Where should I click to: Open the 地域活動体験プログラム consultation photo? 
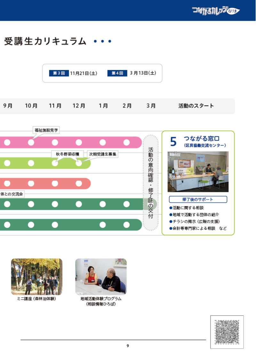101,277
